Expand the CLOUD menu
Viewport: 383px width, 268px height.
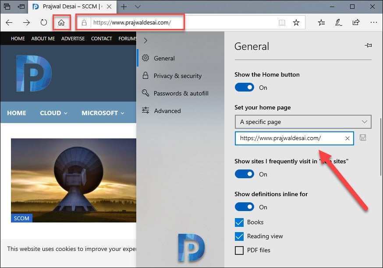[x=53, y=113]
